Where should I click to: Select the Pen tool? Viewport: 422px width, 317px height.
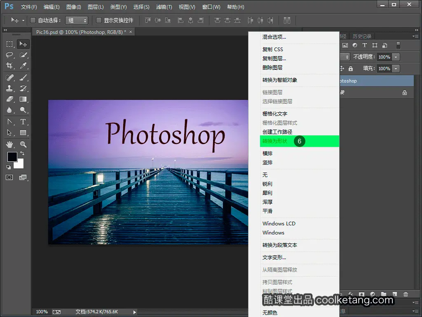point(9,122)
